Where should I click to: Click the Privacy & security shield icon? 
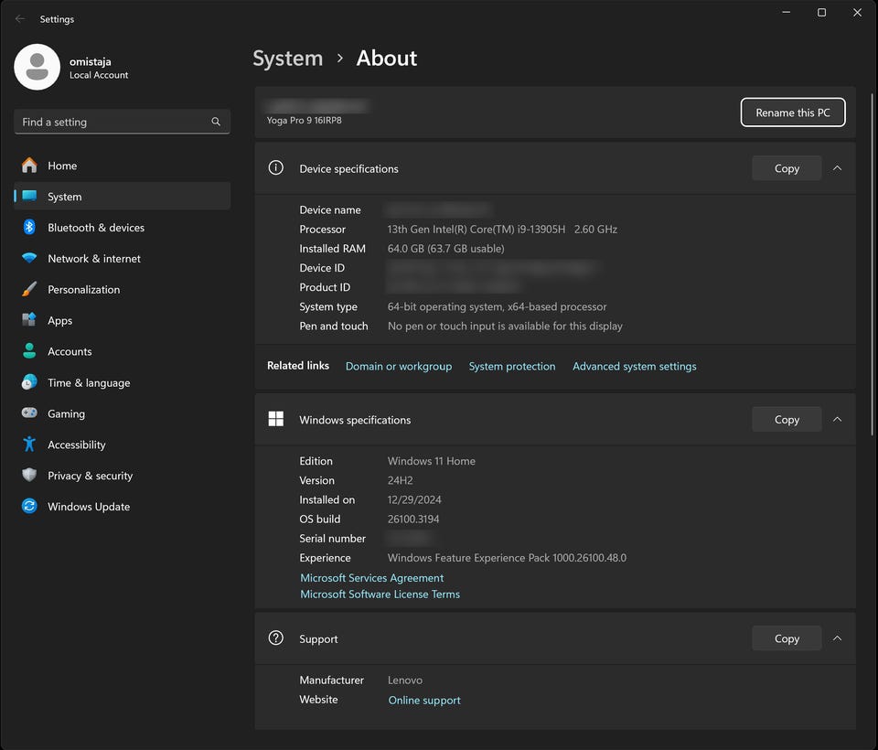click(x=29, y=476)
